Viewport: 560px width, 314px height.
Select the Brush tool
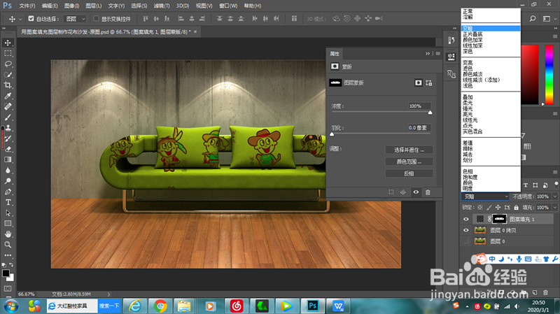click(8, 117)
